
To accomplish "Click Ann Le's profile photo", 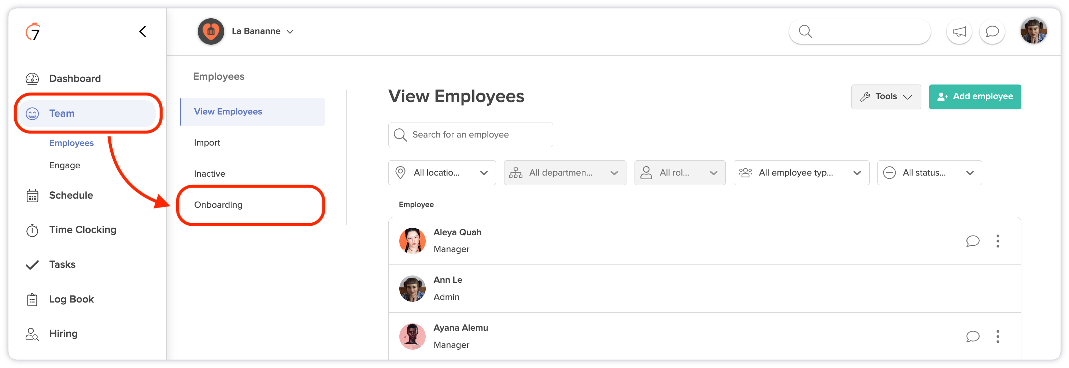I will [413, 289].
